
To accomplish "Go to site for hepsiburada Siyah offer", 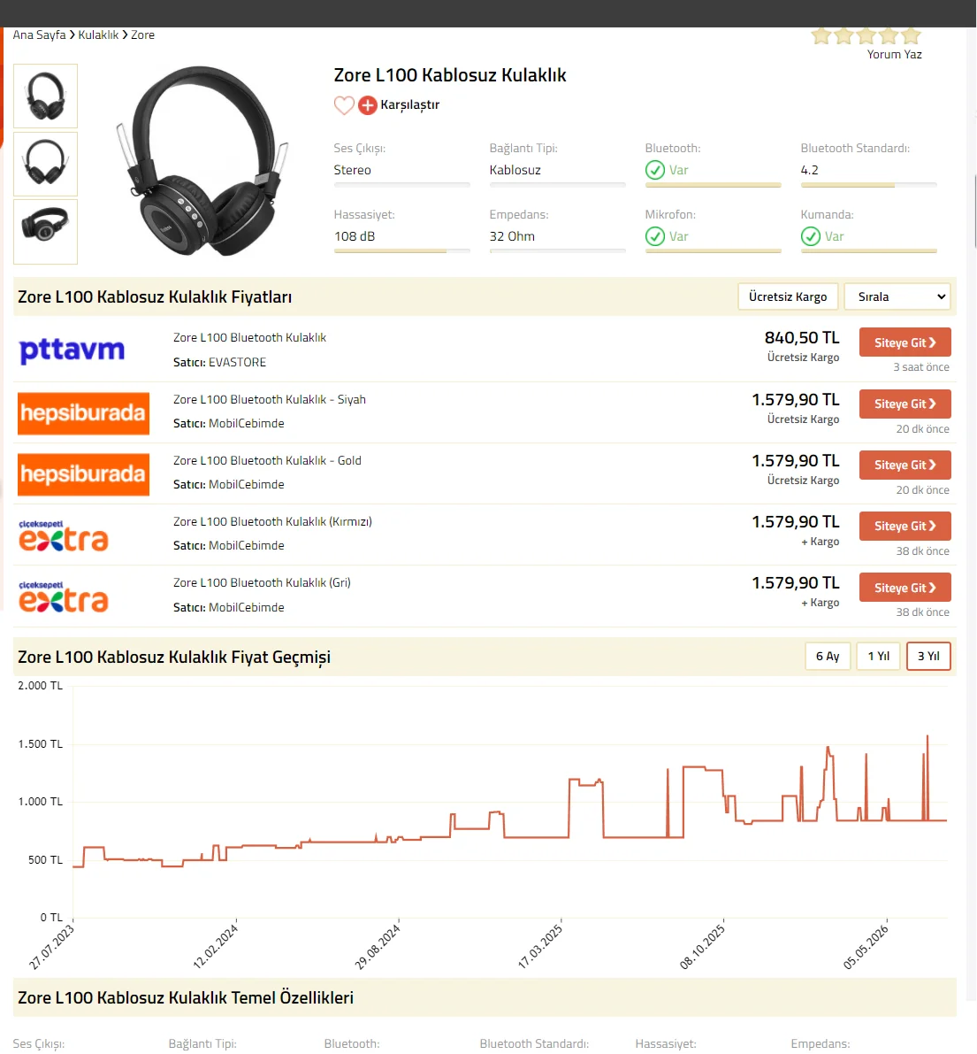I will click(x=905, y=404).
